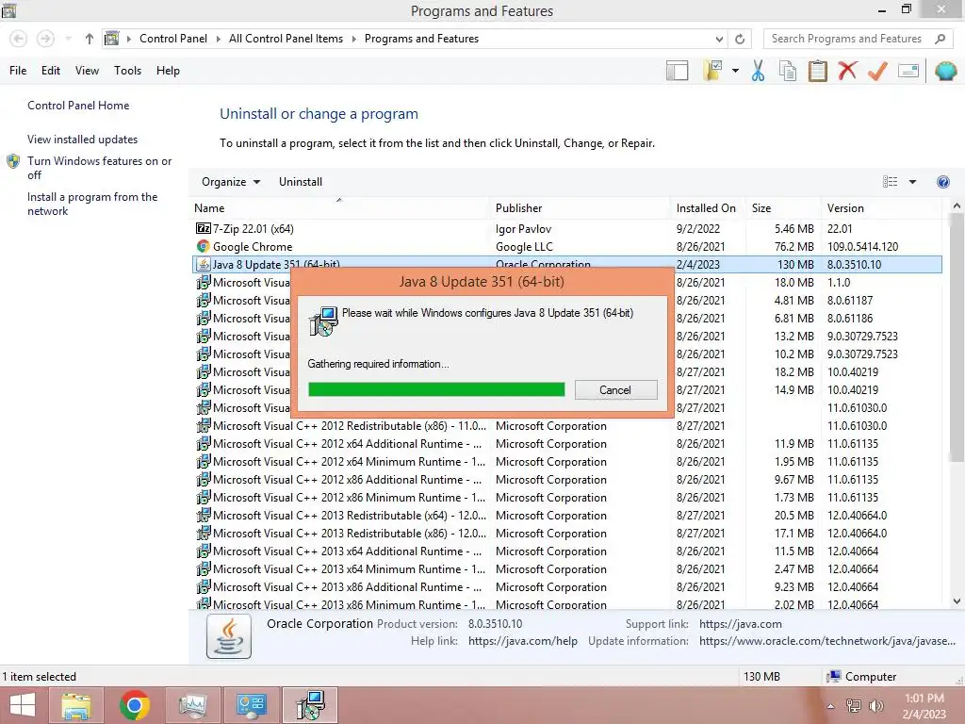Sort by the Publisher column header

[580, 208]
